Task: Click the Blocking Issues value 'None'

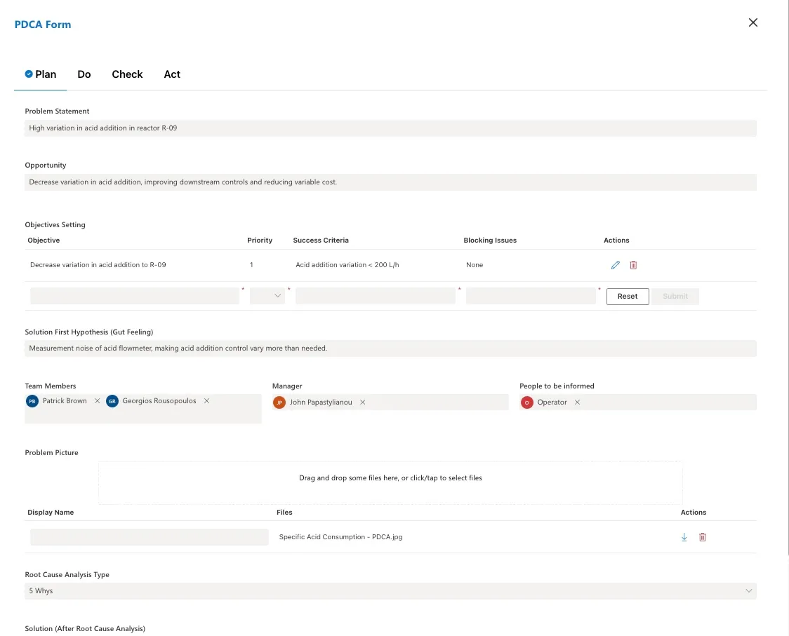Action: [475, 265]
